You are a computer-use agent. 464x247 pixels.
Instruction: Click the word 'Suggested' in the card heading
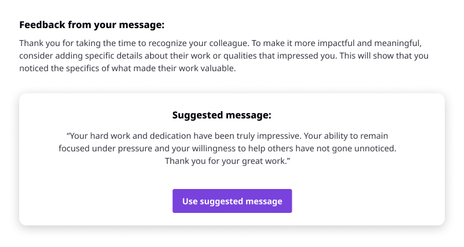(196, 115)
